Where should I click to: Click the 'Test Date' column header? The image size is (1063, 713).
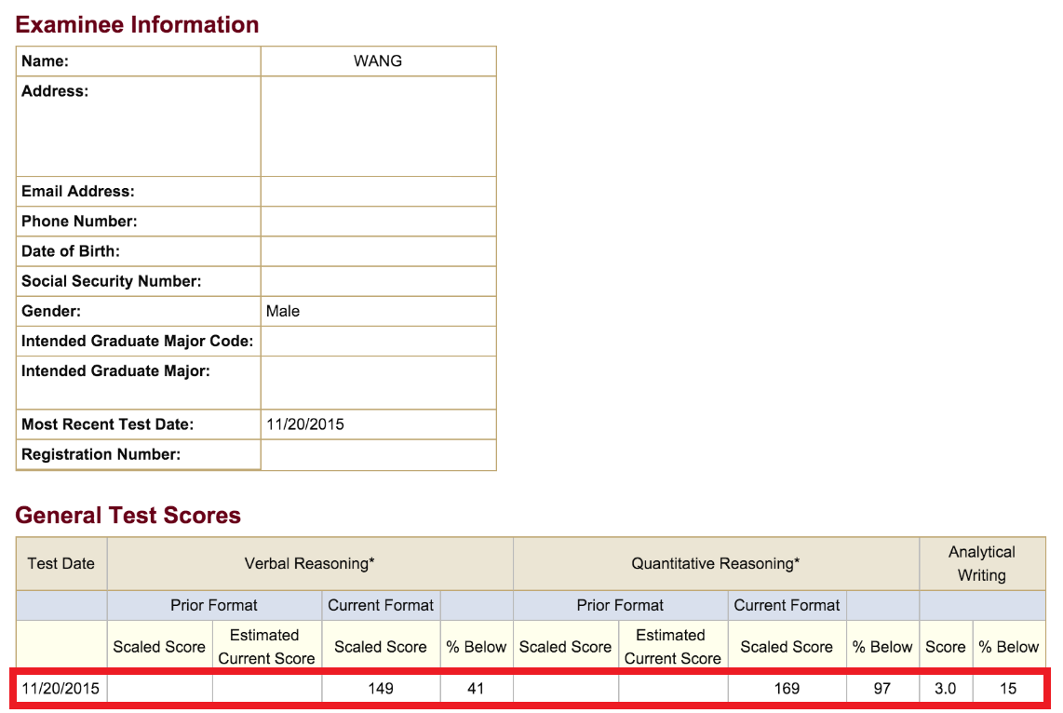click(x=61, y=563)
